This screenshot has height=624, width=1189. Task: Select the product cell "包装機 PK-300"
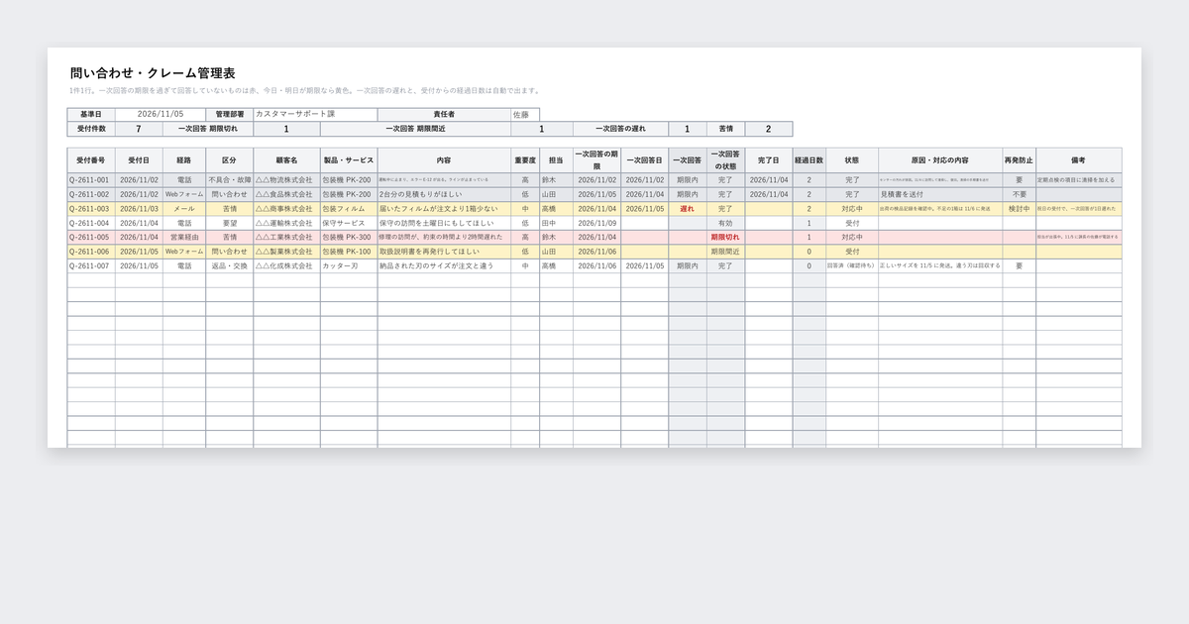(347, 238)
